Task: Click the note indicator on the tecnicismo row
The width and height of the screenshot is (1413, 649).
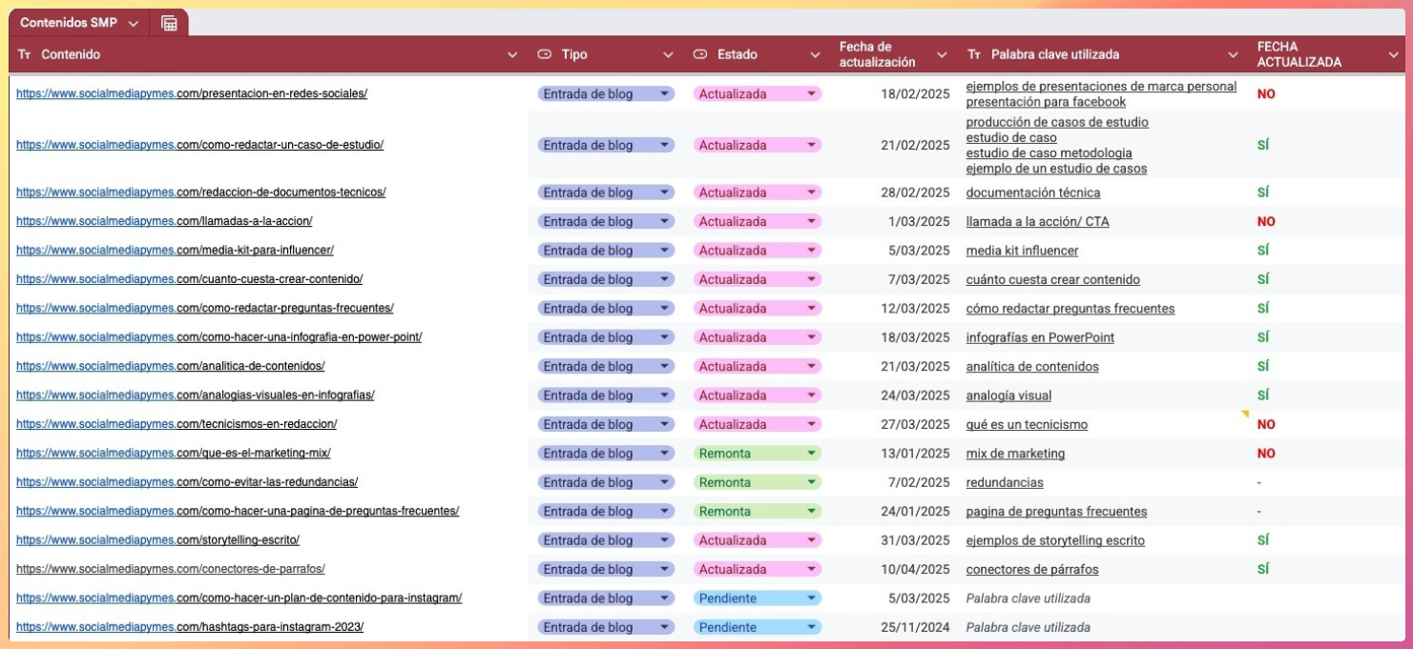Action: click(x=1244, y=414)
